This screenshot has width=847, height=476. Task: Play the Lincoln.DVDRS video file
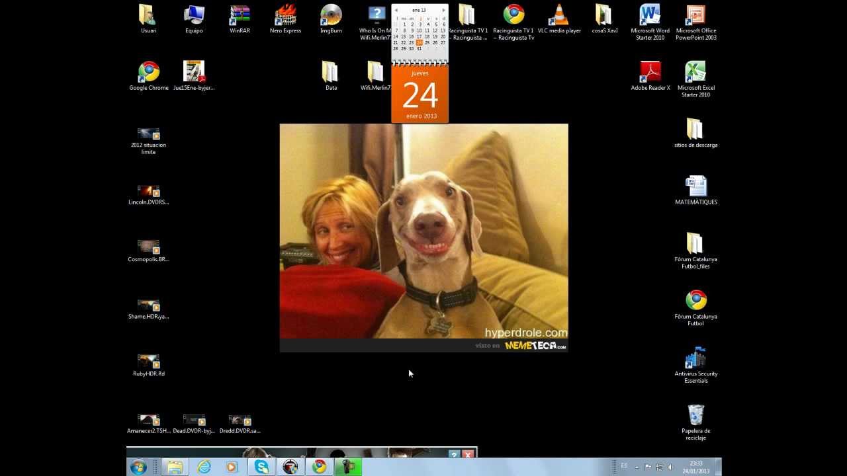148,194
